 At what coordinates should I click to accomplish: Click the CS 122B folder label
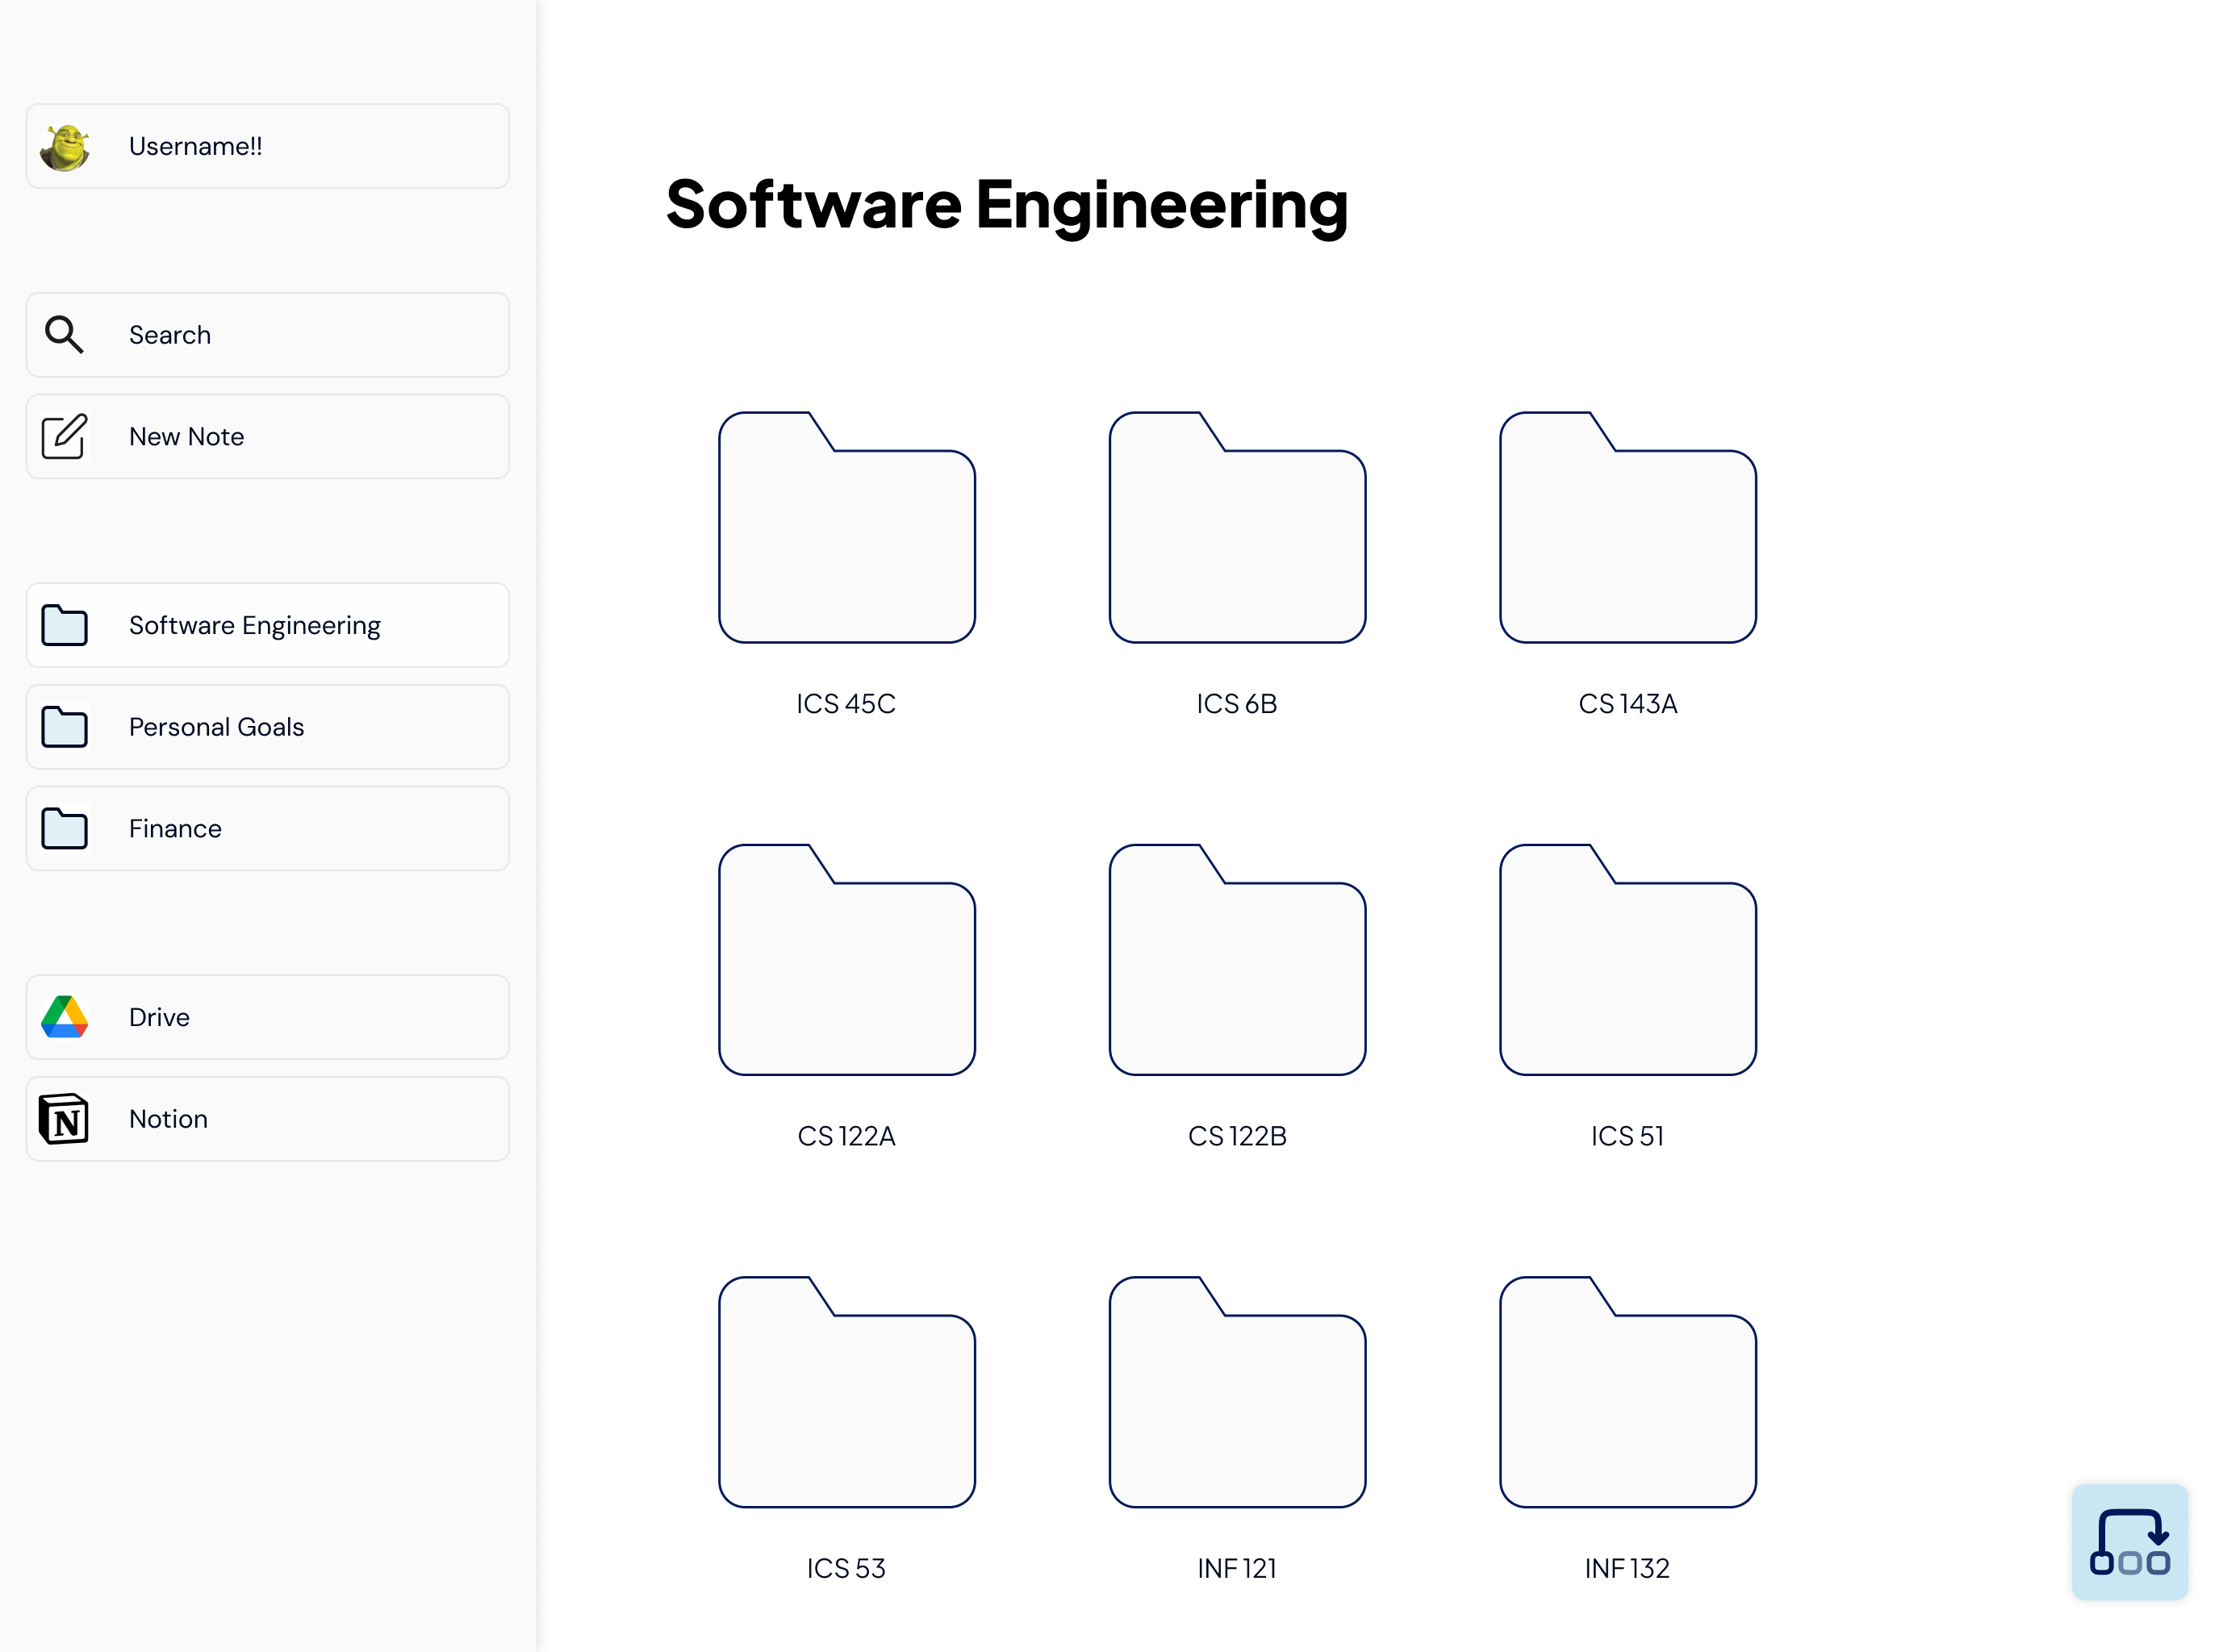click(x=1238, y=1137)
